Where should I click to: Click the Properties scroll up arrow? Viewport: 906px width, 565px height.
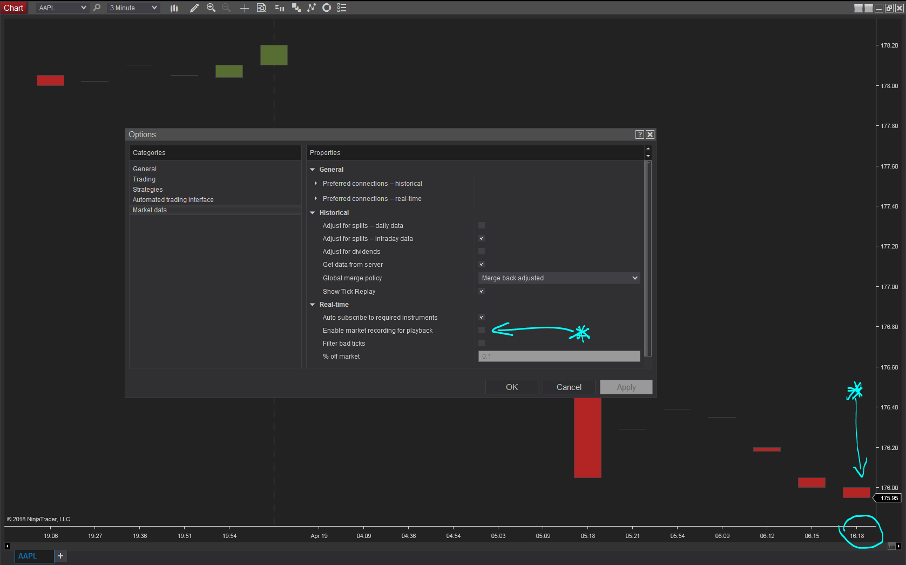[x=648, y=149]
